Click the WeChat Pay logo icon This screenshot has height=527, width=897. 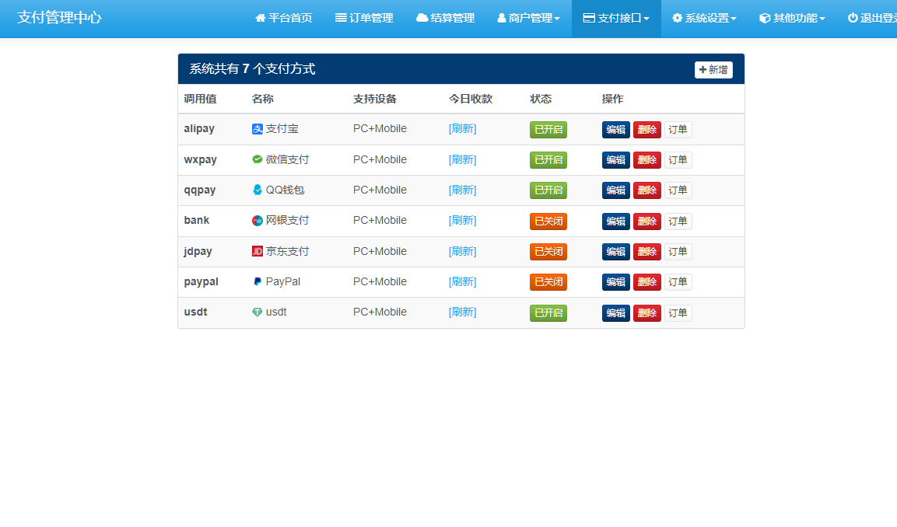click(258, 159)
